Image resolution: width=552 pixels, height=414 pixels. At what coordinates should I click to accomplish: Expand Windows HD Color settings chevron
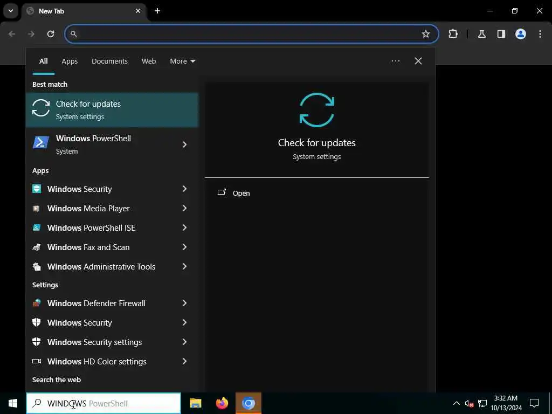click(x=184, y=361)
